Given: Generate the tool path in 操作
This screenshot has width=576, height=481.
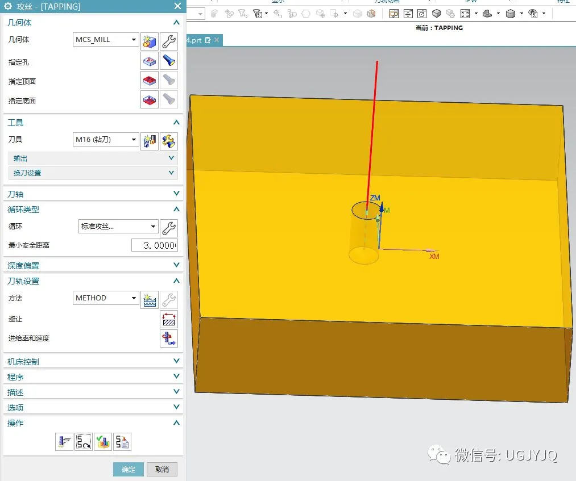Looking at the screenshot, I should [x=64, y=442].
